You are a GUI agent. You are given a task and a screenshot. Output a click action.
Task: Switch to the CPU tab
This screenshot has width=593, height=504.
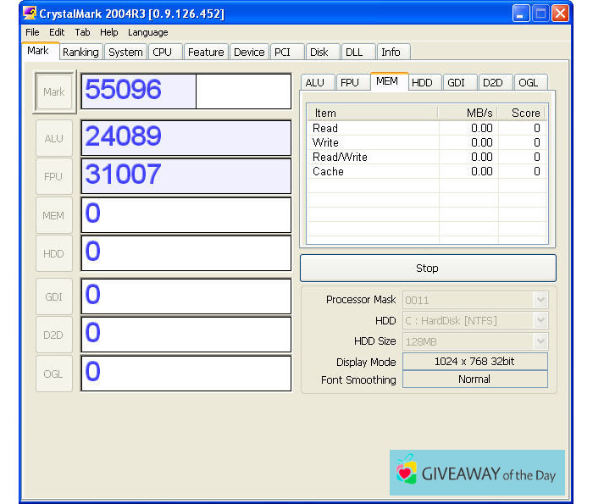click(x=163, y=53)
